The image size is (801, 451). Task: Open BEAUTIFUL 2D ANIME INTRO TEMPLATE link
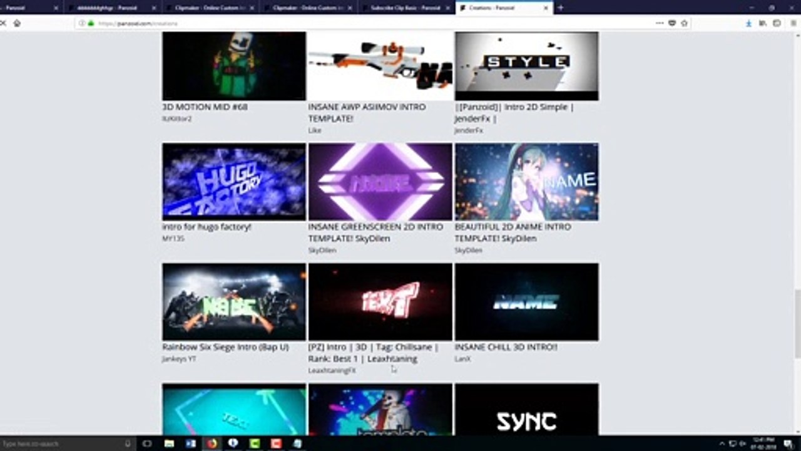point(513,232)
